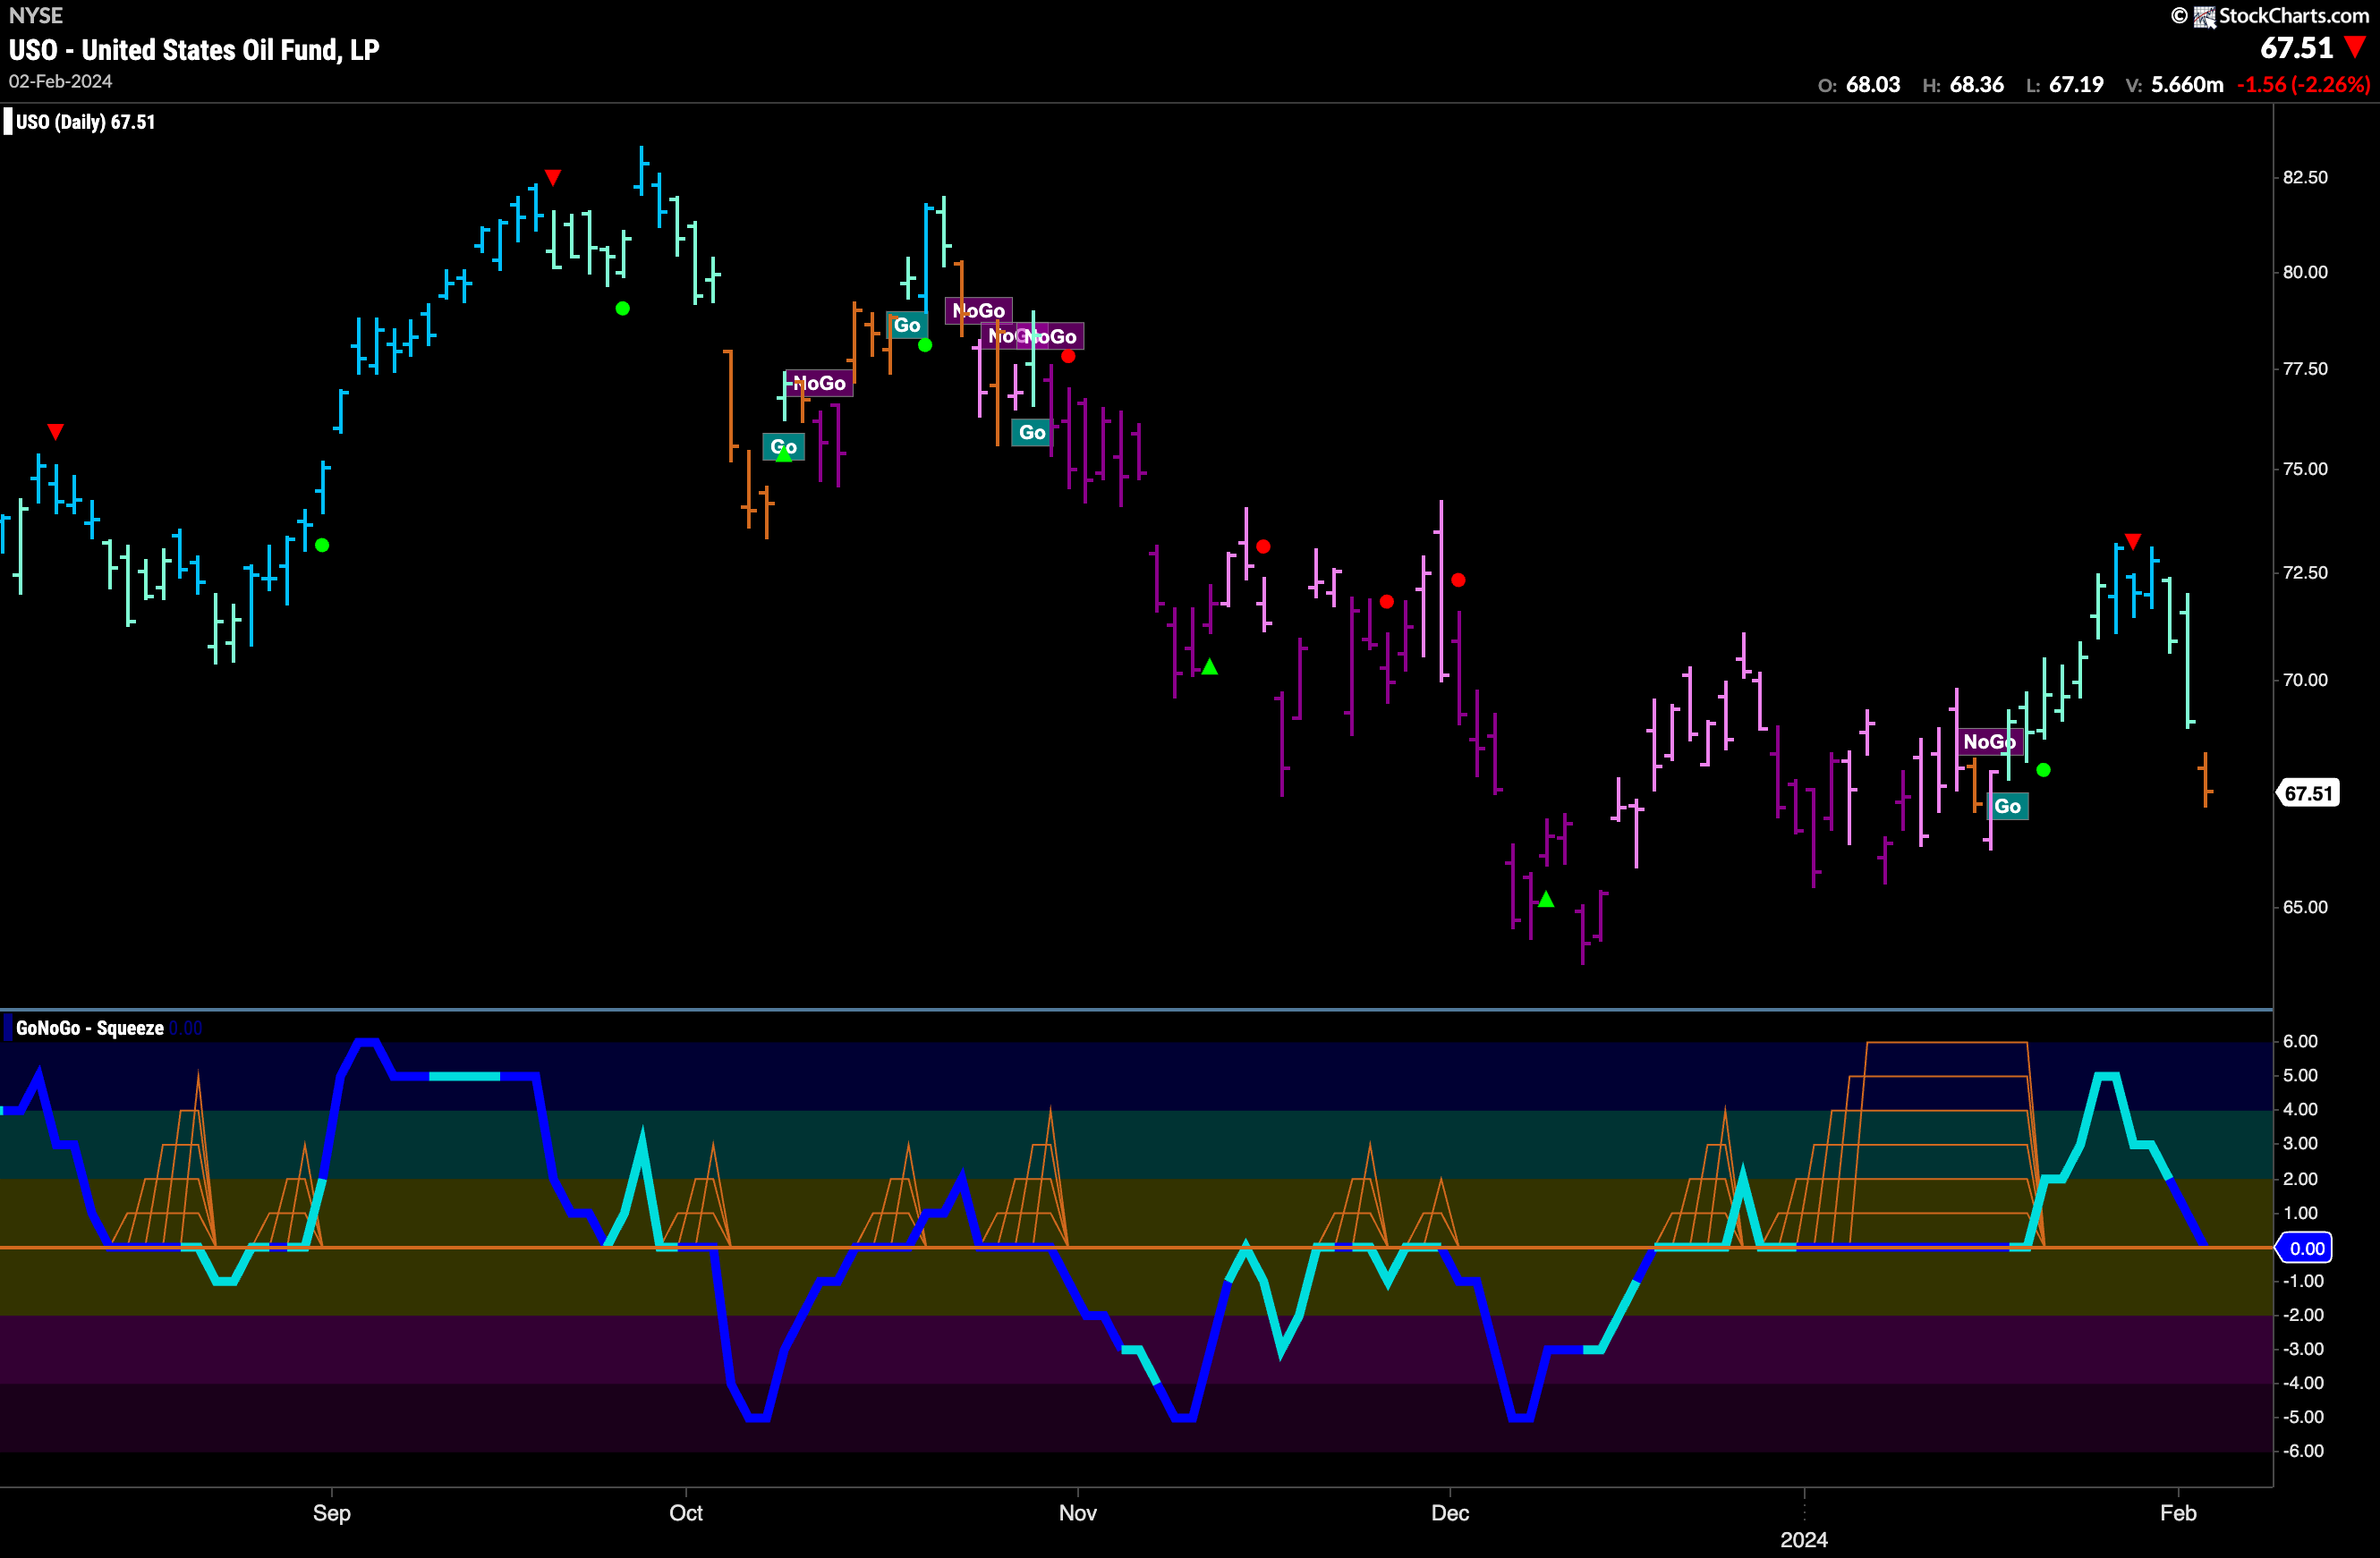Click the NYSE exchange label
Image resolution: width=2380 pixels, height=1558 pixels.
(x=35, y=15)
